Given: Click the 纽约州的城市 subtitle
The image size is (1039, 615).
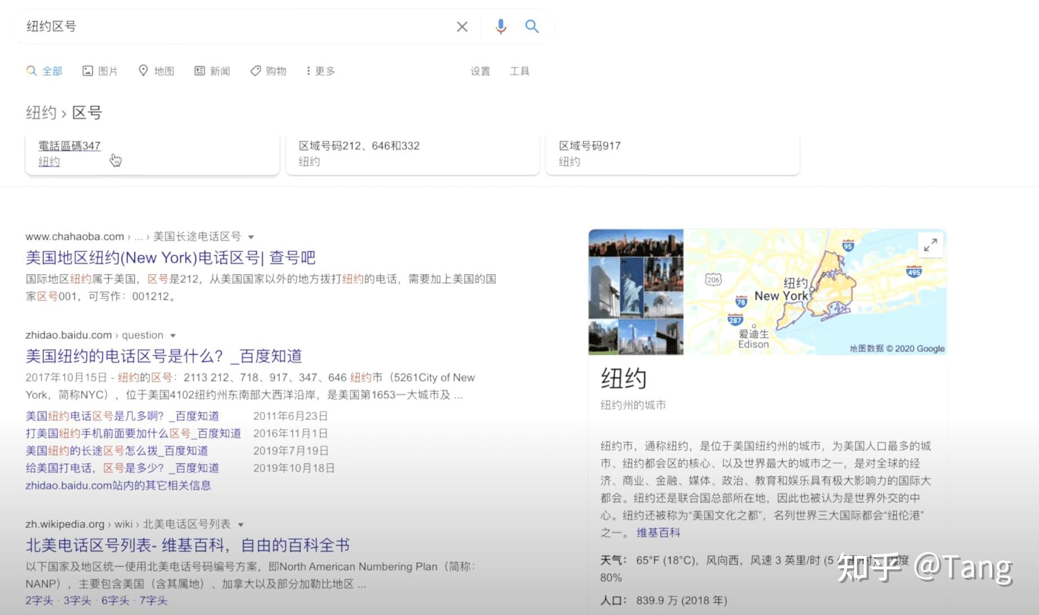Looking at the screenshot, I should point(633,405).
